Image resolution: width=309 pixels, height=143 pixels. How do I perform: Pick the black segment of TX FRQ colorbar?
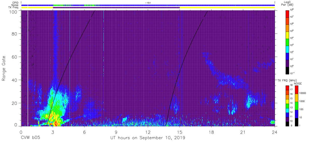(x=288, y=123)
